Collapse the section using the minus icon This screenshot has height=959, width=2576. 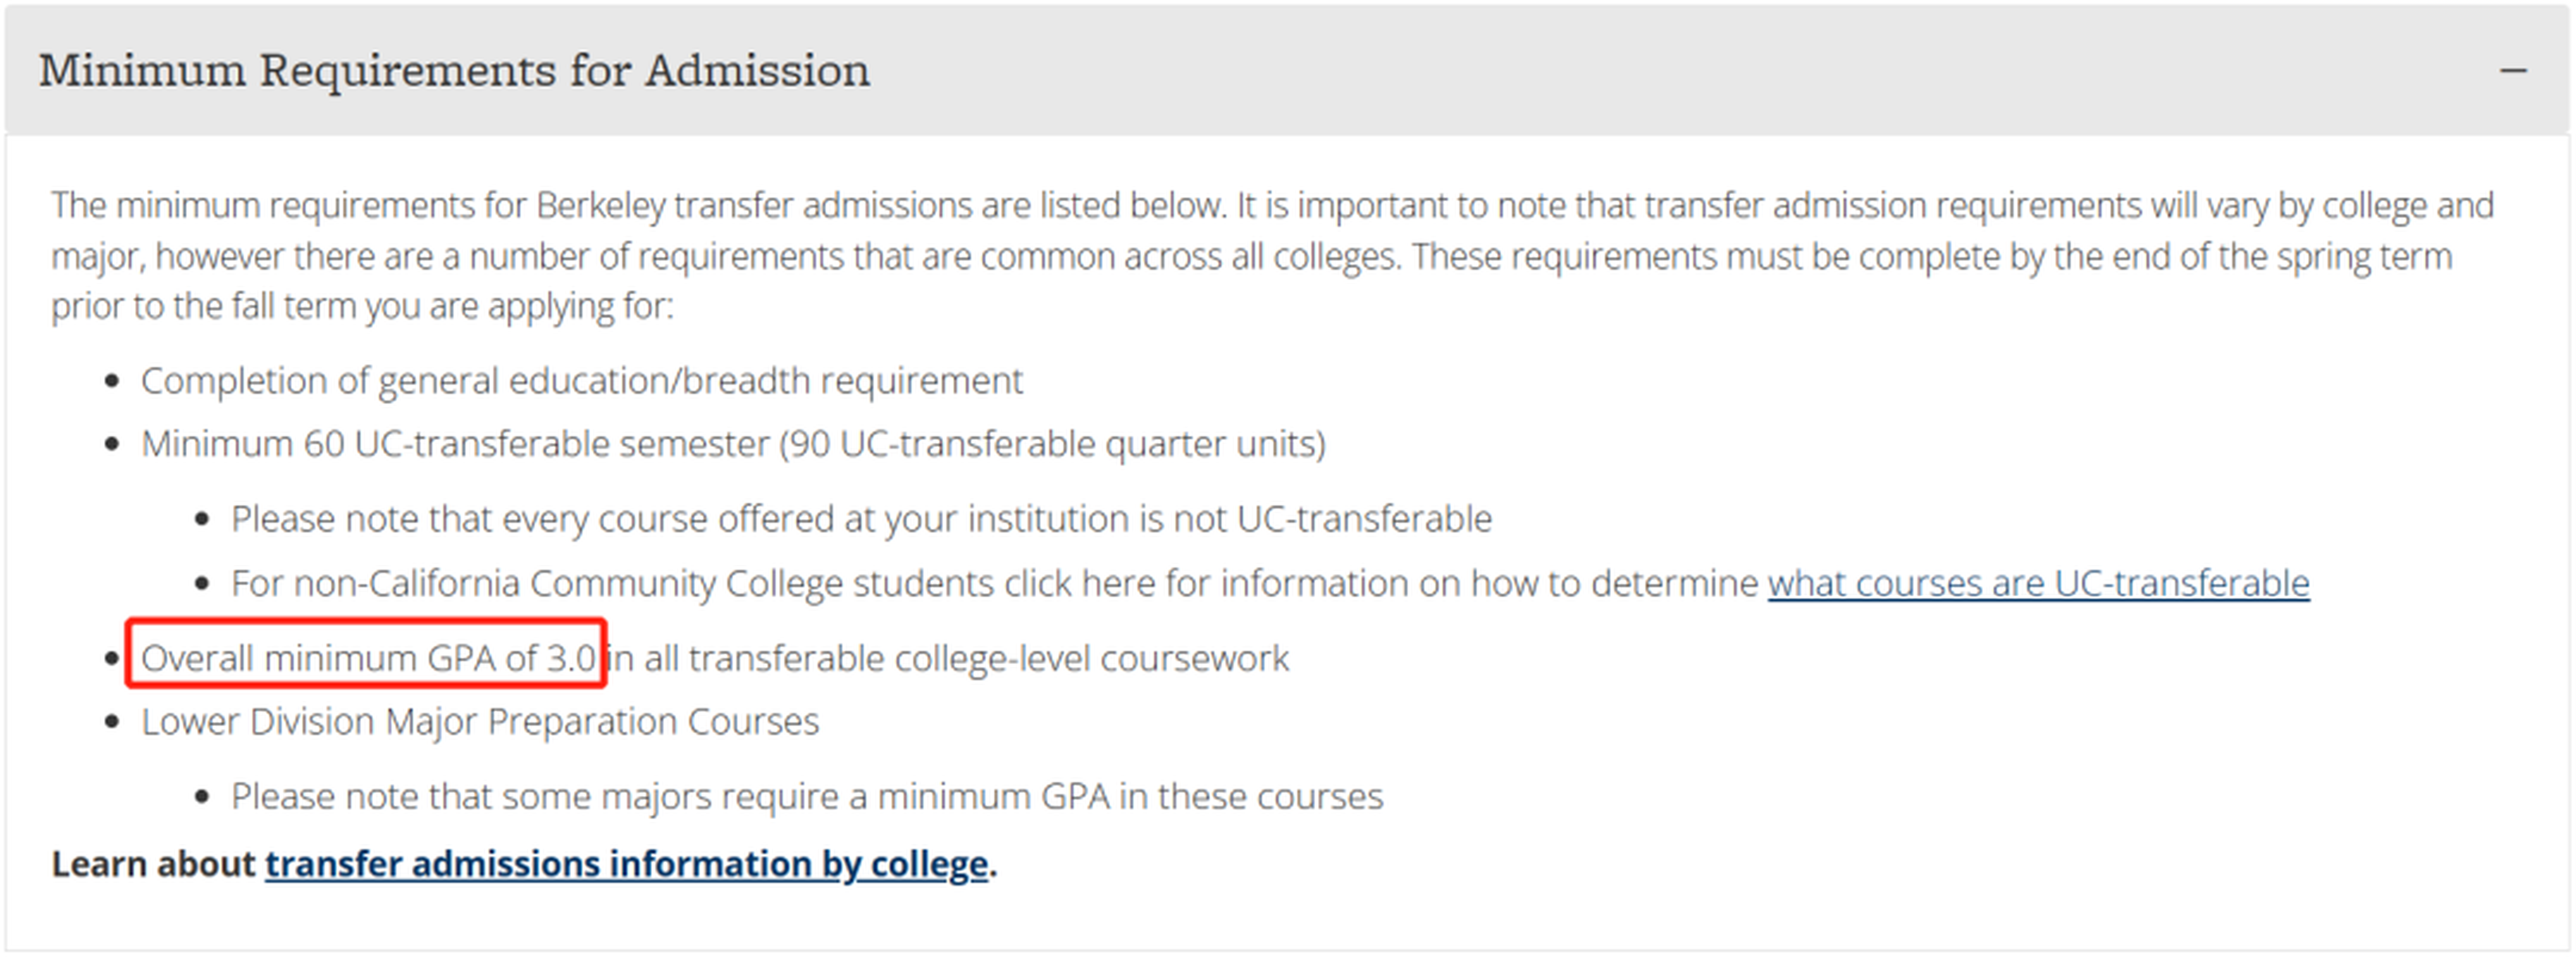tap(2513, 70)
